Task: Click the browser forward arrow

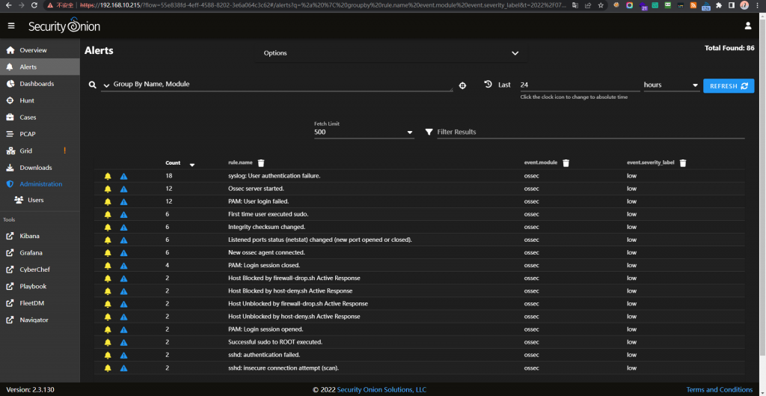Action: tap(21, 5)
